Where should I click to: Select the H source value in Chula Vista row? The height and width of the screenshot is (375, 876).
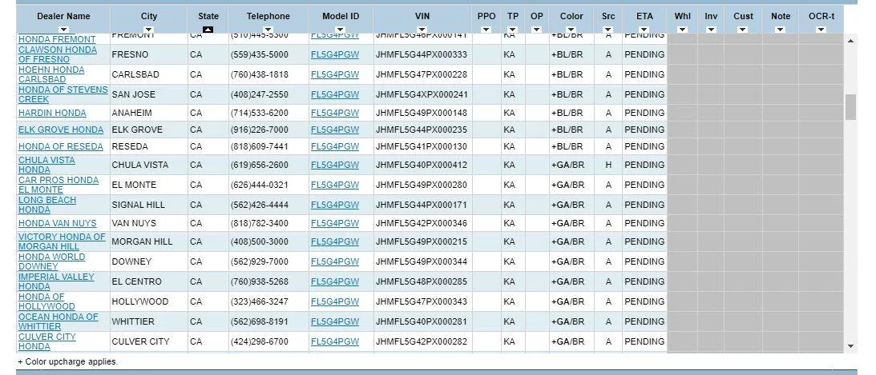coord(608,165)
